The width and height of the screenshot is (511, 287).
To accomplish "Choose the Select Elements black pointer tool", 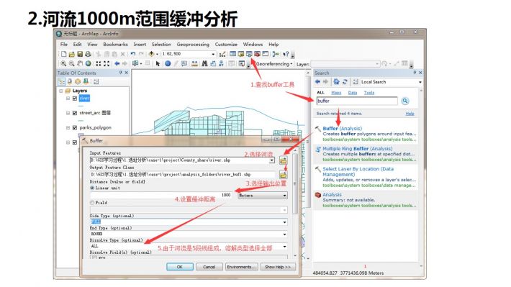I will (x=158, y=64).
